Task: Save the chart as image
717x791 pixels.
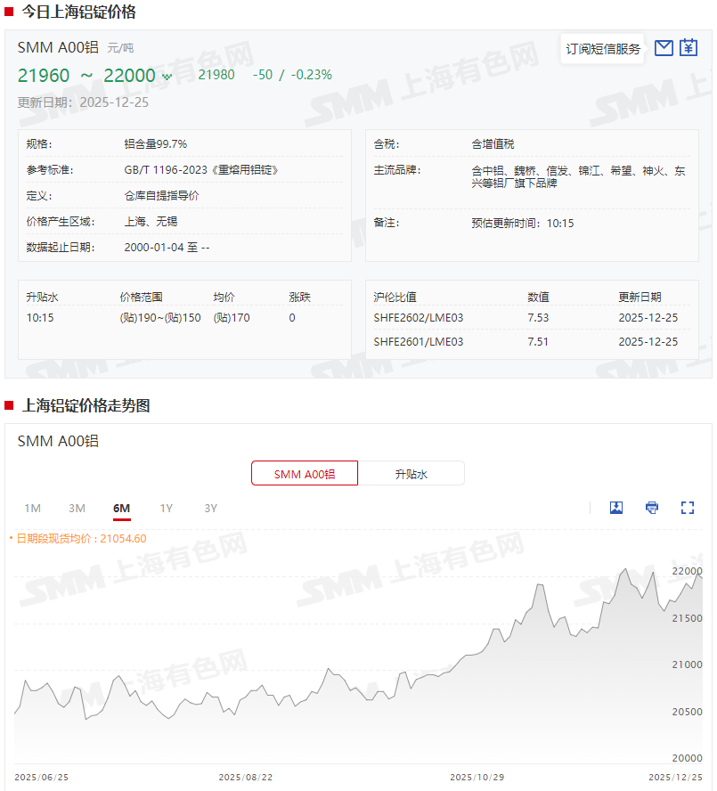Action: pyautogui.click(x=616, y=508)
